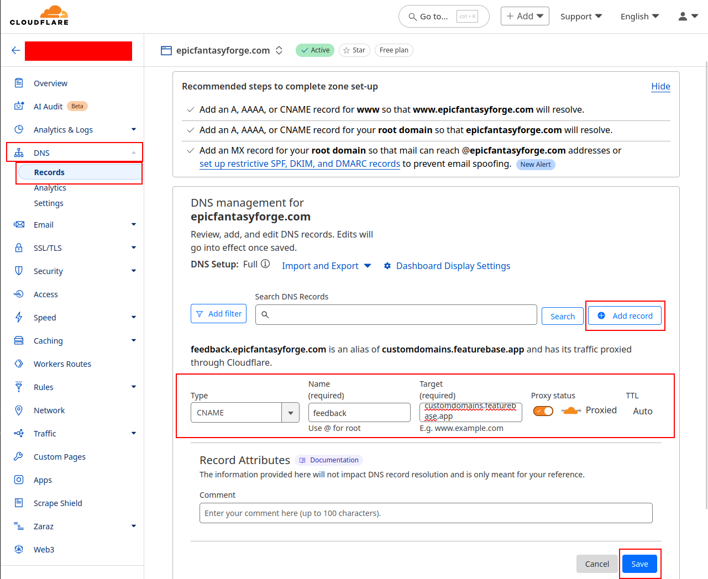Click the Search DNS Records input

point(396,314)
